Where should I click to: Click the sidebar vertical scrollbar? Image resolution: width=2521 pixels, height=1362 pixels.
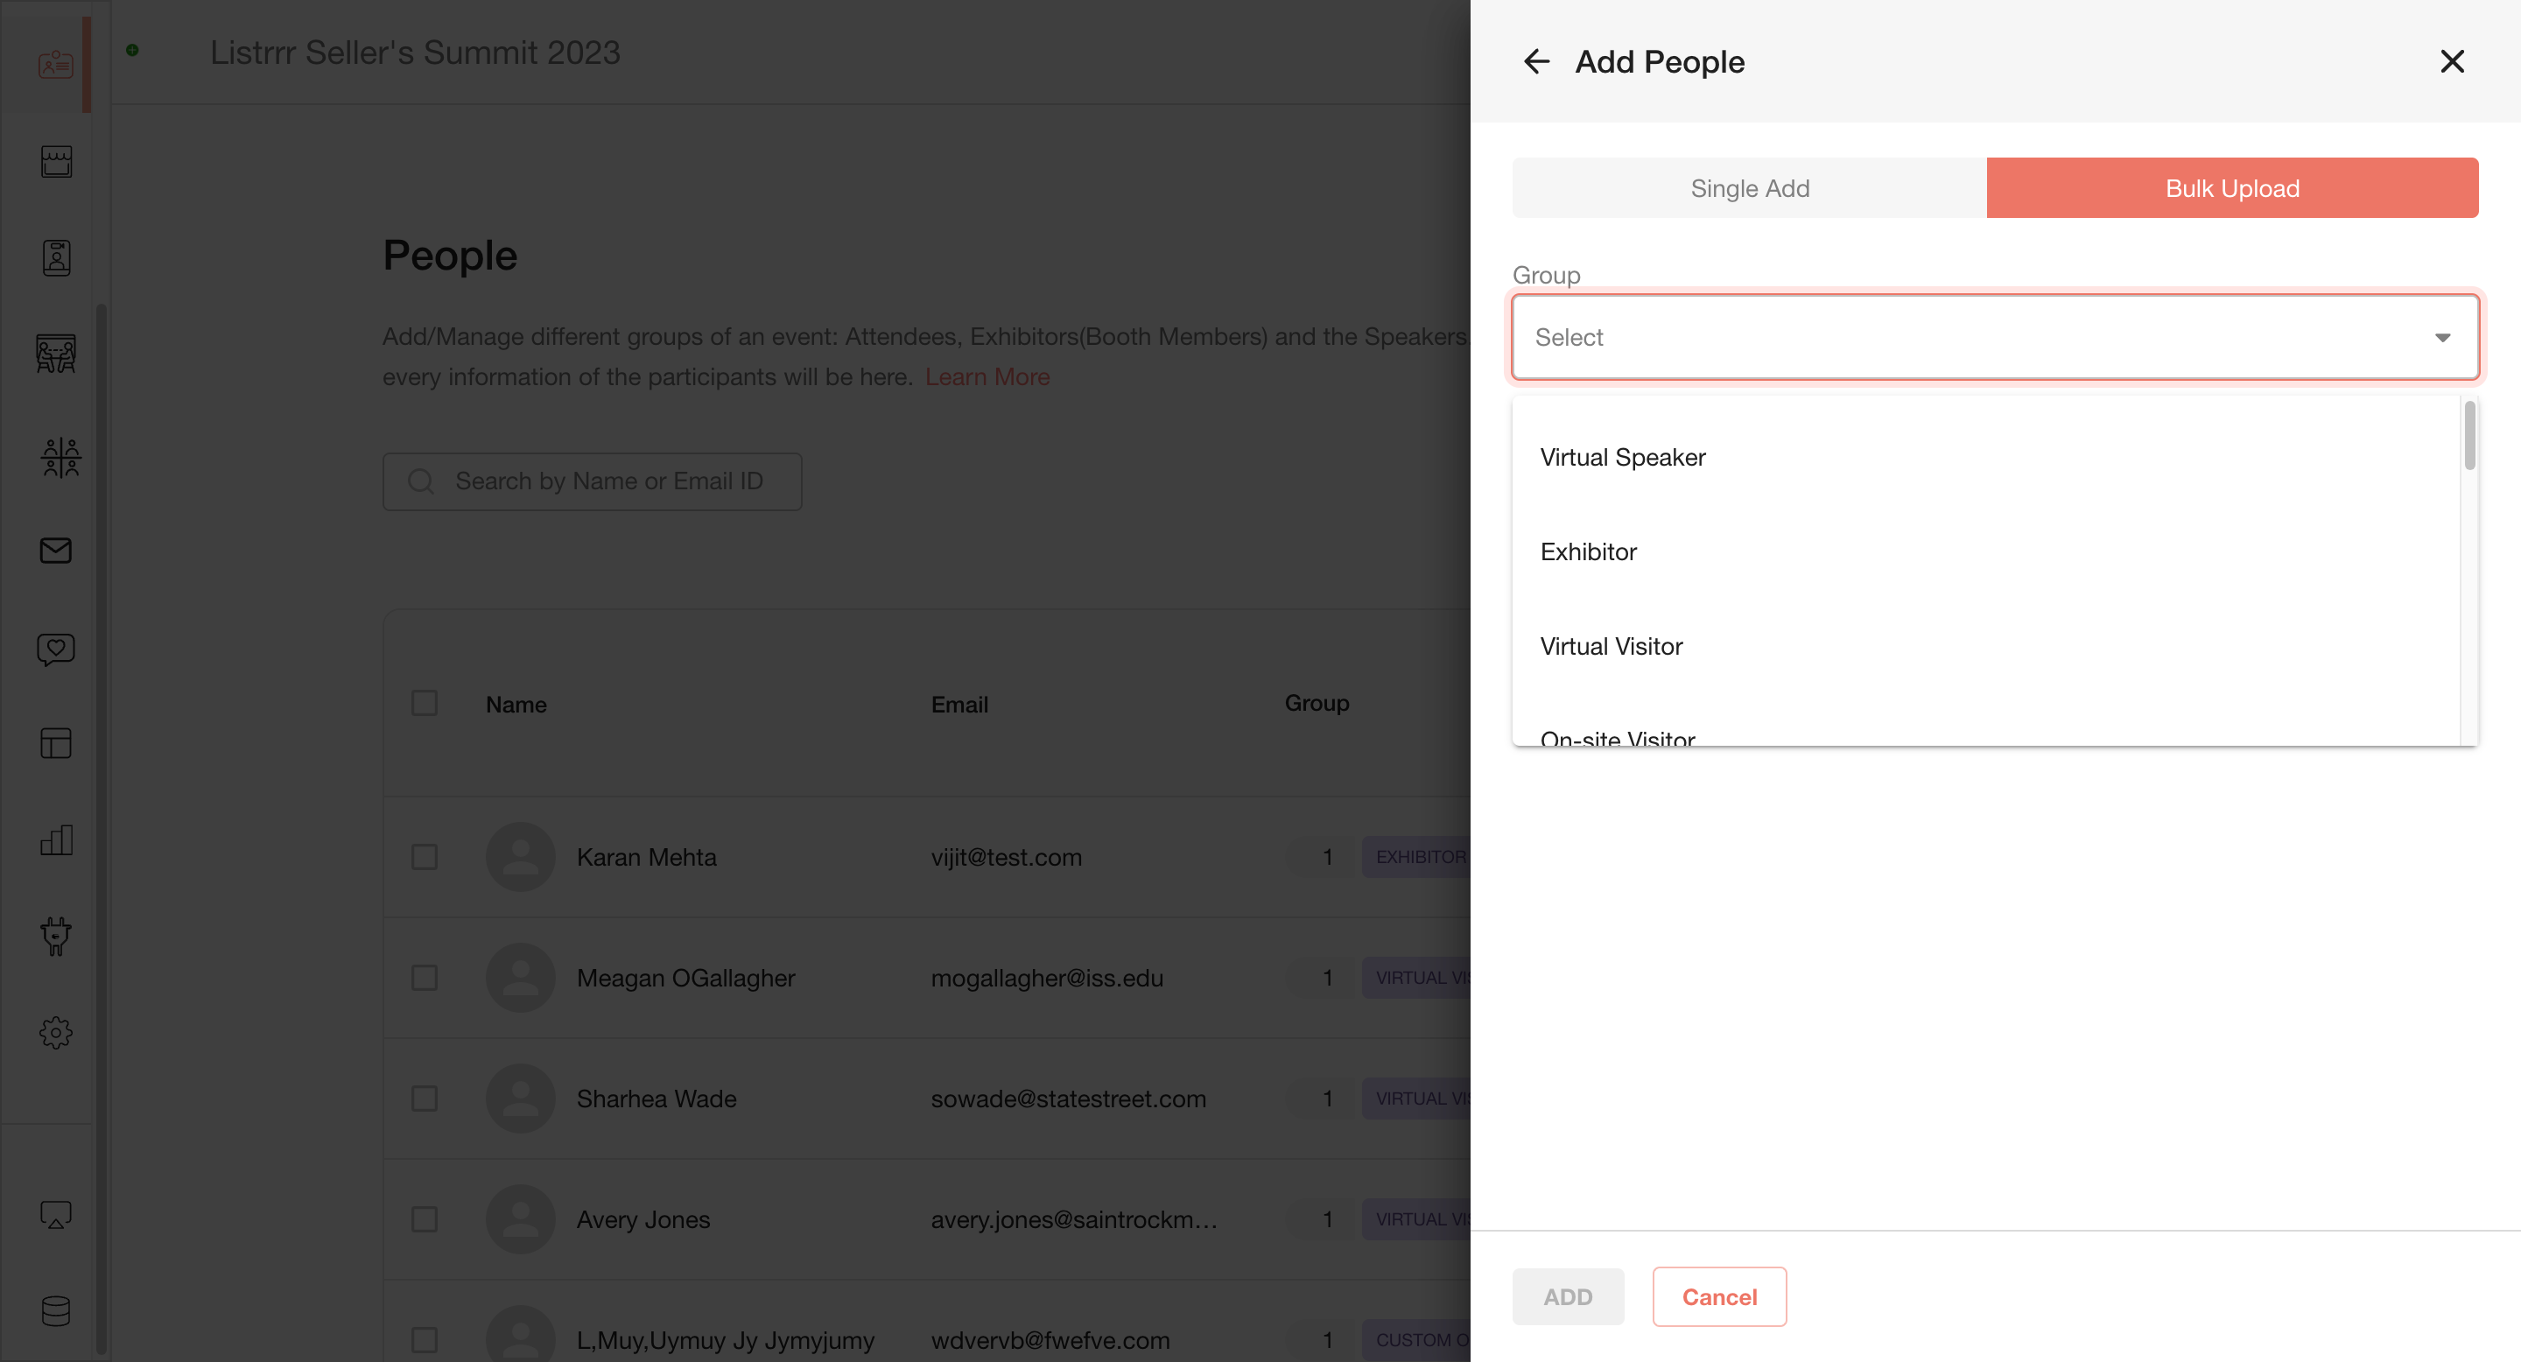(102, 828)
